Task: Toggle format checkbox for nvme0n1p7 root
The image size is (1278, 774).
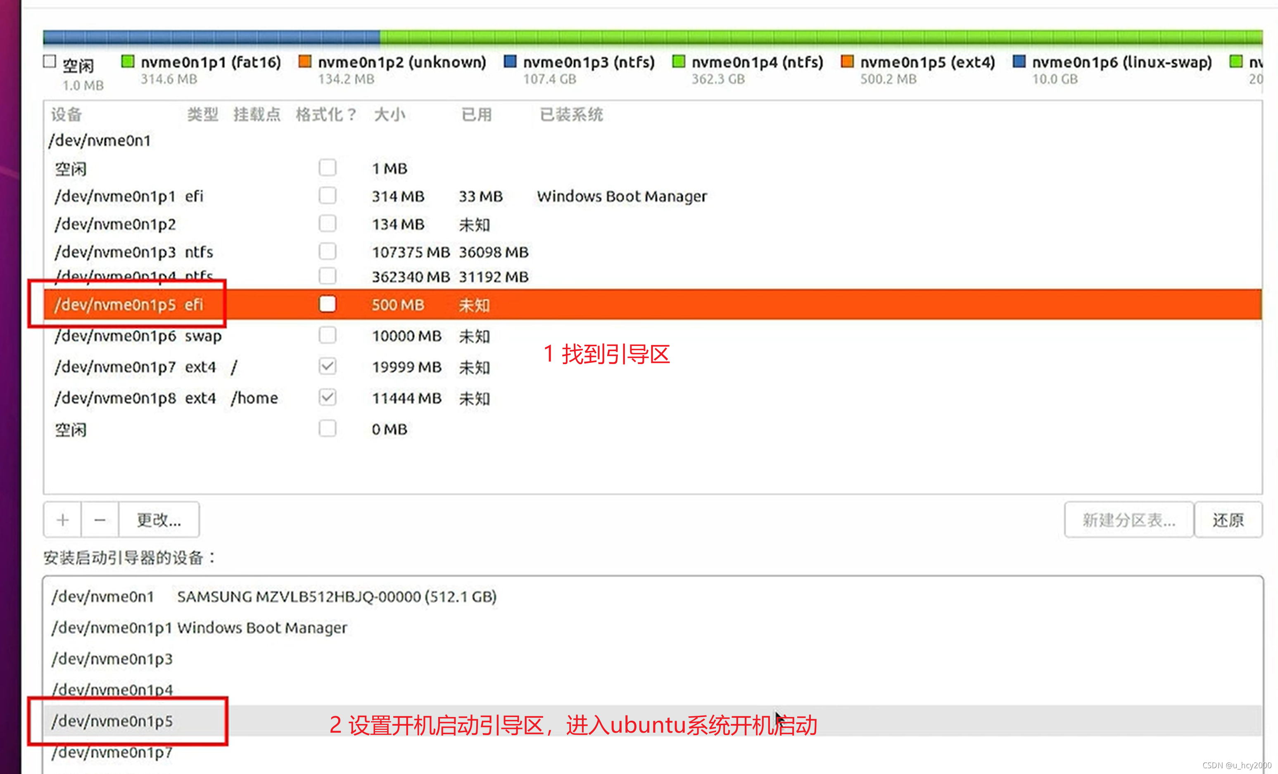Action: (327, 367)
